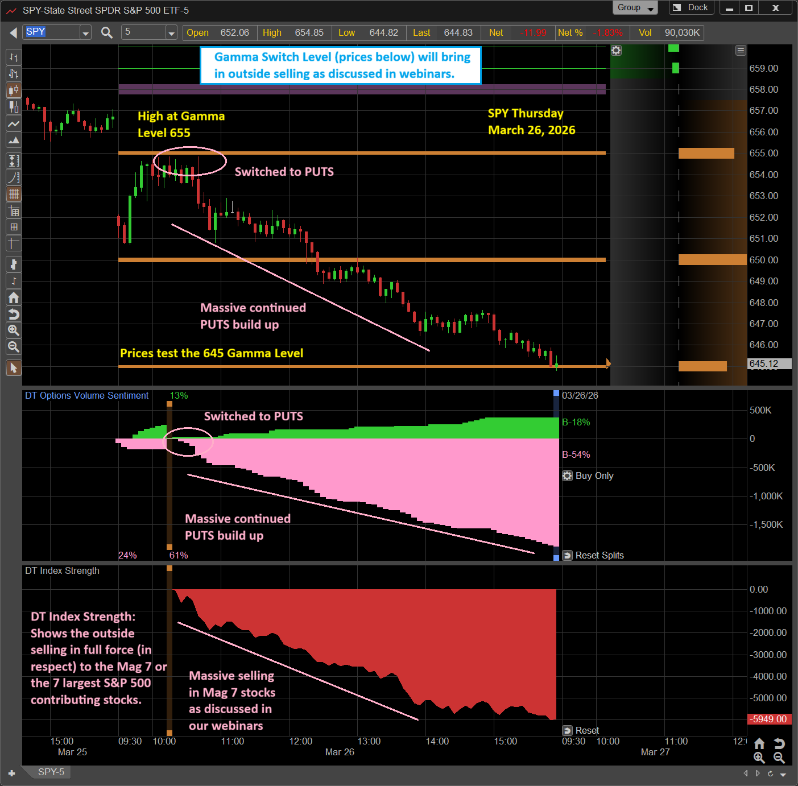Click the crosshair cursor tool
The width and height of the screenshot is (798, 786).
(x=14, y=243)
